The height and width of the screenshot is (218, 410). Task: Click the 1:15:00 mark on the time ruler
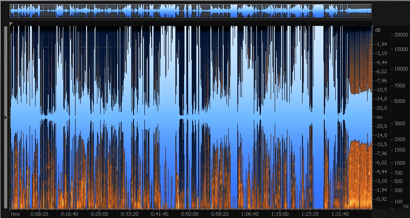(x=280, y=214)
